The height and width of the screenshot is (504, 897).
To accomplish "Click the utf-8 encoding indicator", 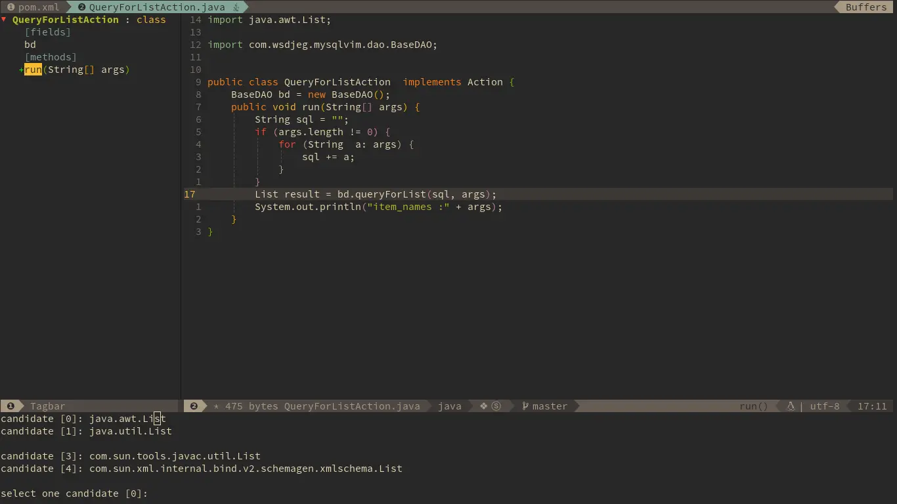I will (825, 406).
